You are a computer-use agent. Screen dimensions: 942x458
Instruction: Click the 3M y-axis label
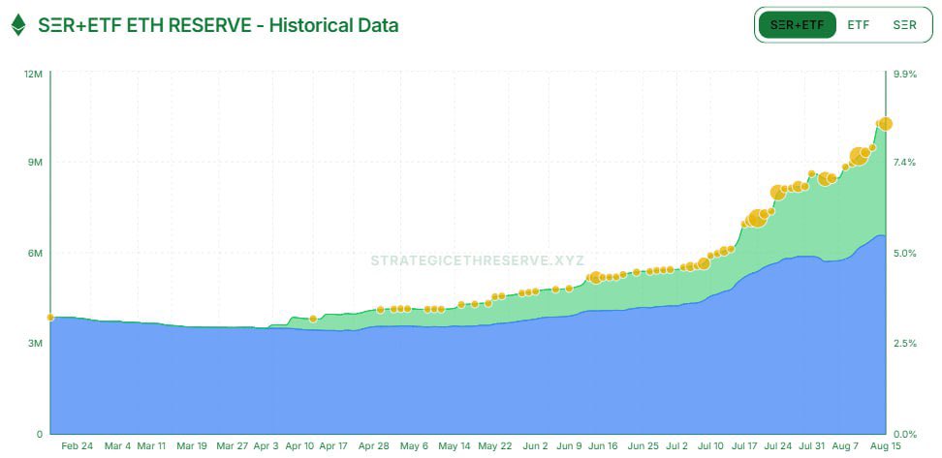(x=37, y=344)
